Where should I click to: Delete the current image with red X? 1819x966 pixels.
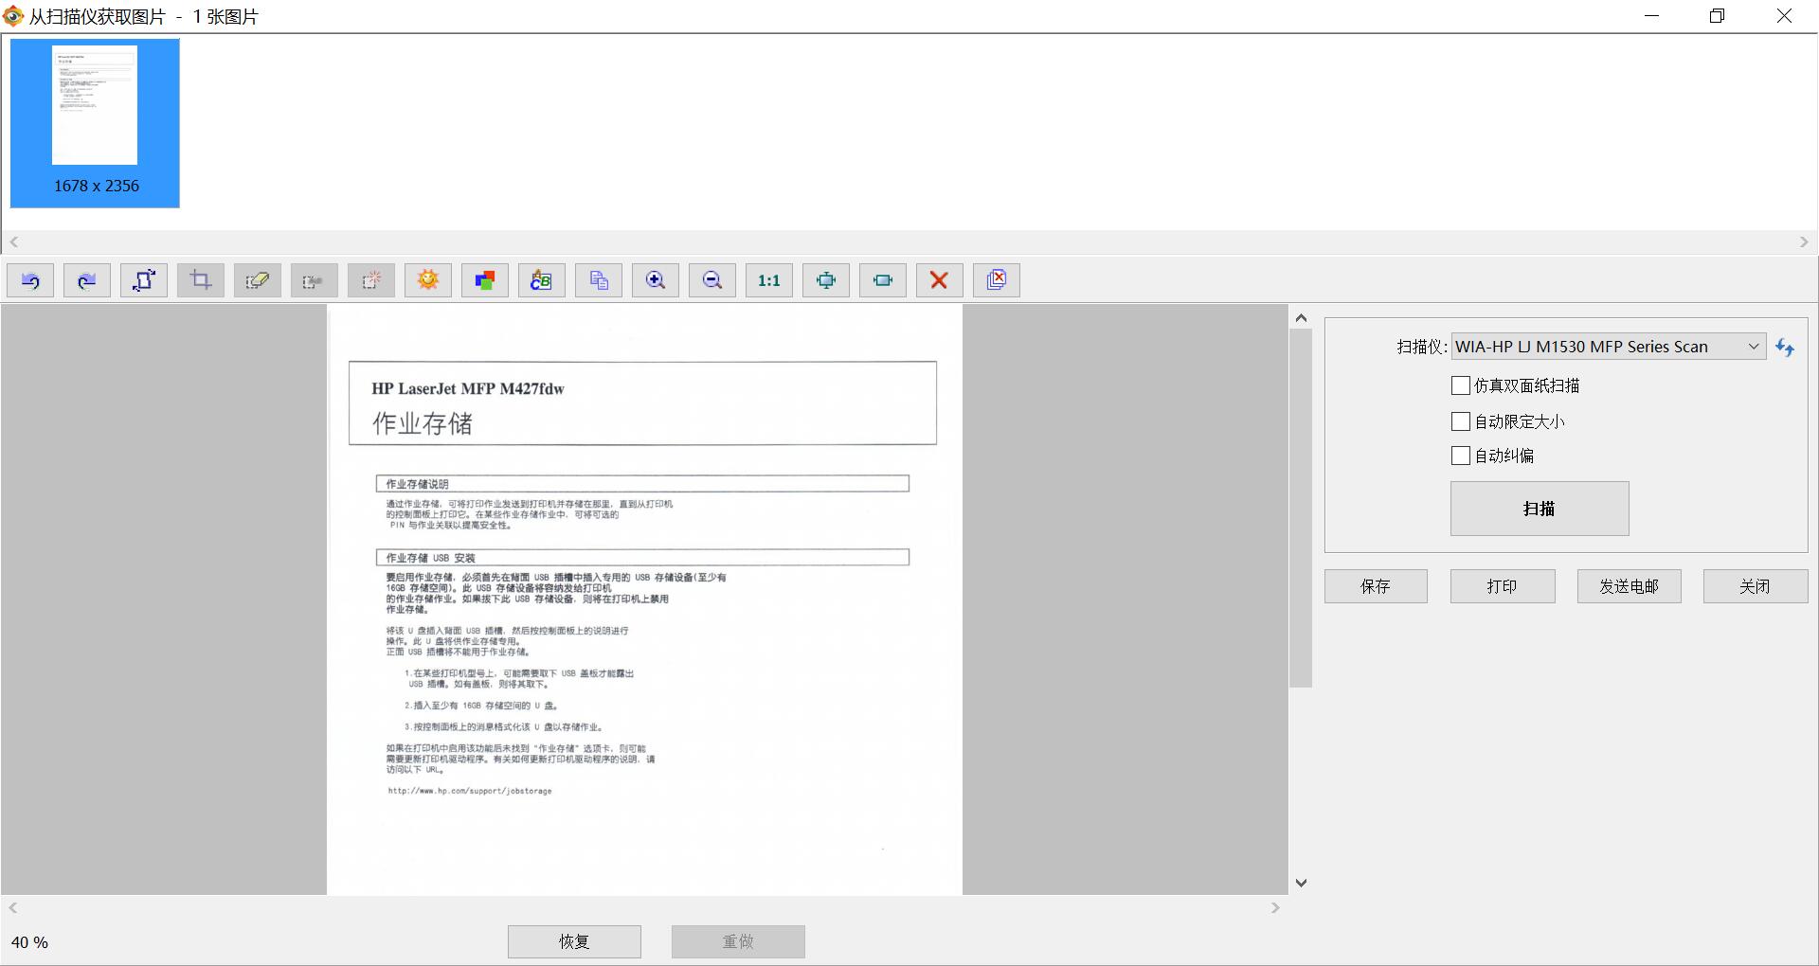(940, 280)
